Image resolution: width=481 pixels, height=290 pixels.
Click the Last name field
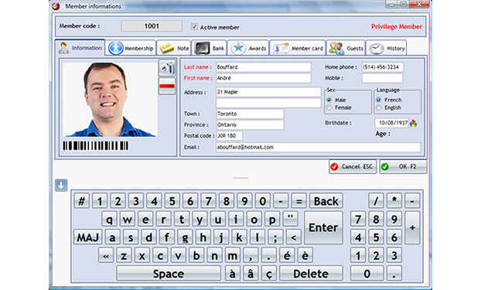tap(264, 67)
